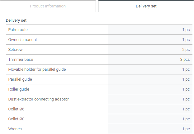The image size is (194, 134).
Task: Click the Parallel guide row label
Action: coord(20,79)
